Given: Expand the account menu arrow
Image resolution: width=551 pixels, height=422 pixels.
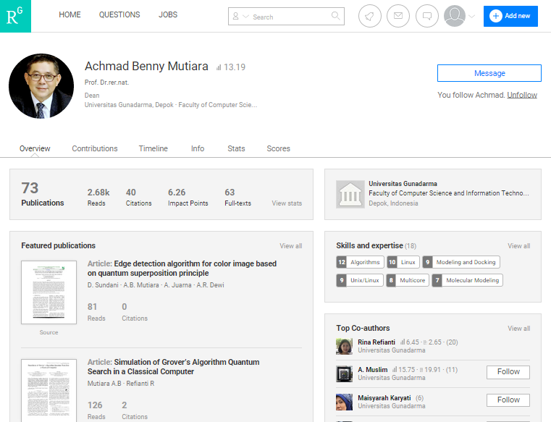Looking at the screenshot, I should click(472, 17).
